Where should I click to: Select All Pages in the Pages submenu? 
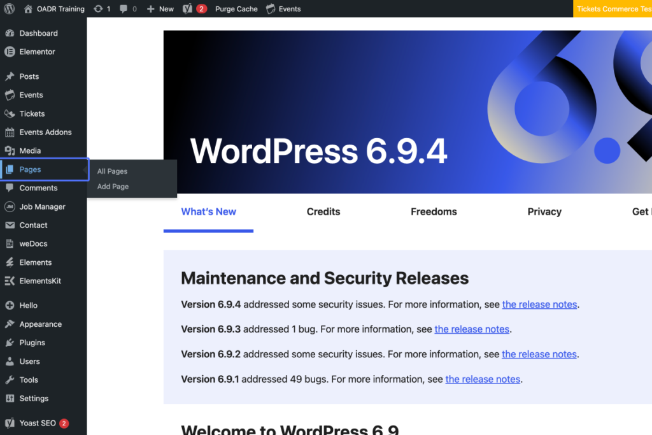112,171
